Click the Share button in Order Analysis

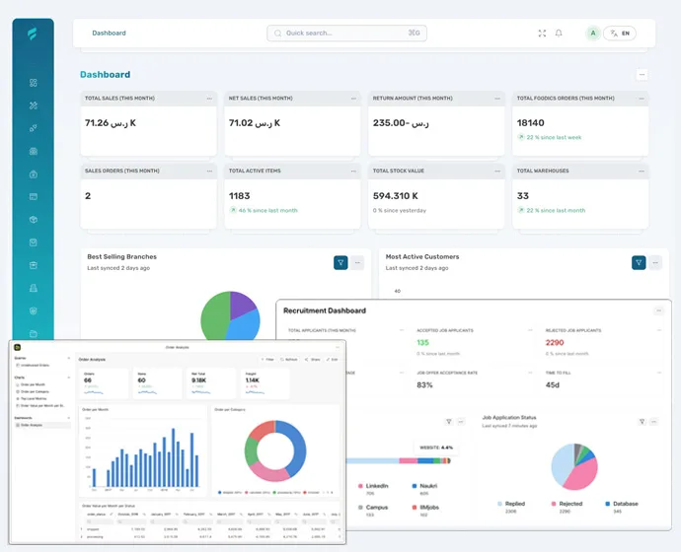point(315,360)
